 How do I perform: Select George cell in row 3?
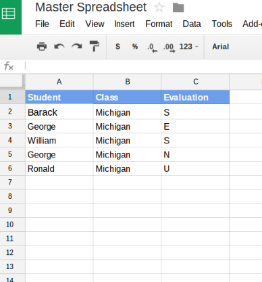pos(59,126)
